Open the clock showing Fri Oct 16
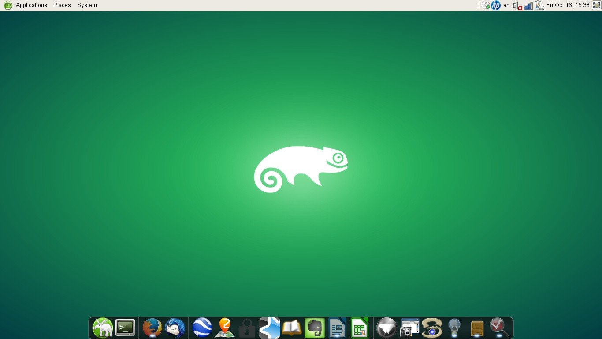The width and height of the screenshot is (602, 339). pyautogui.click(x=568, y=5)
